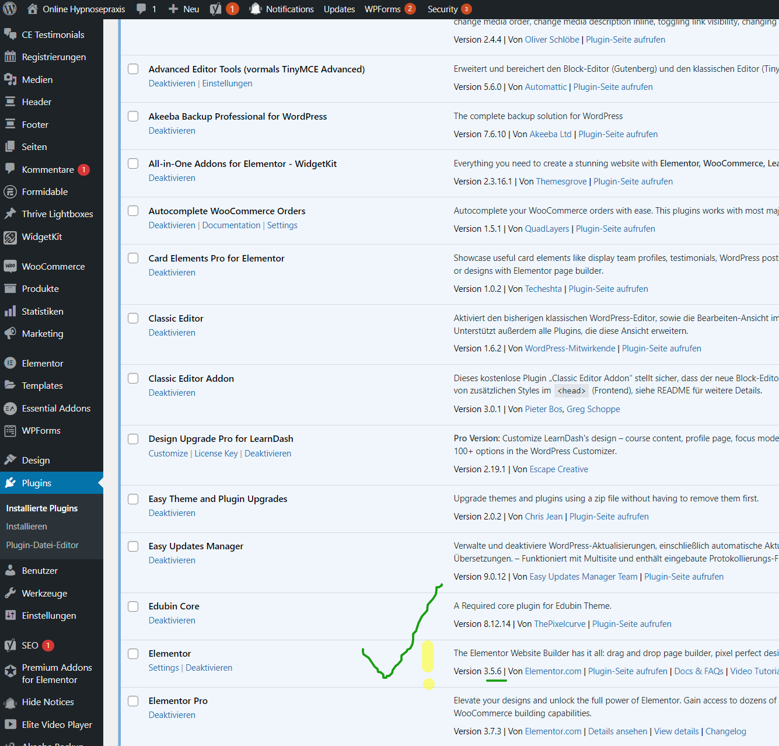
Task: Click the Templates folder icon
Action: coord(10,385)
